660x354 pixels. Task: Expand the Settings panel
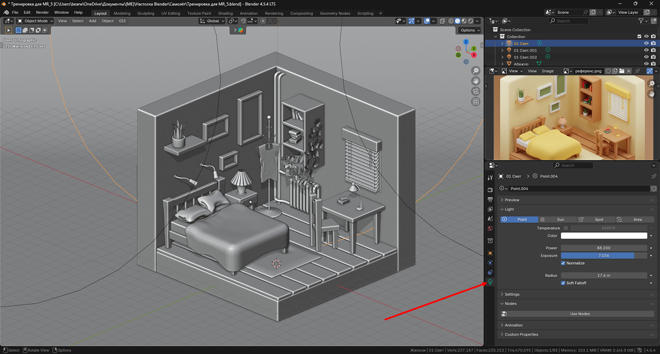[512, 294]
